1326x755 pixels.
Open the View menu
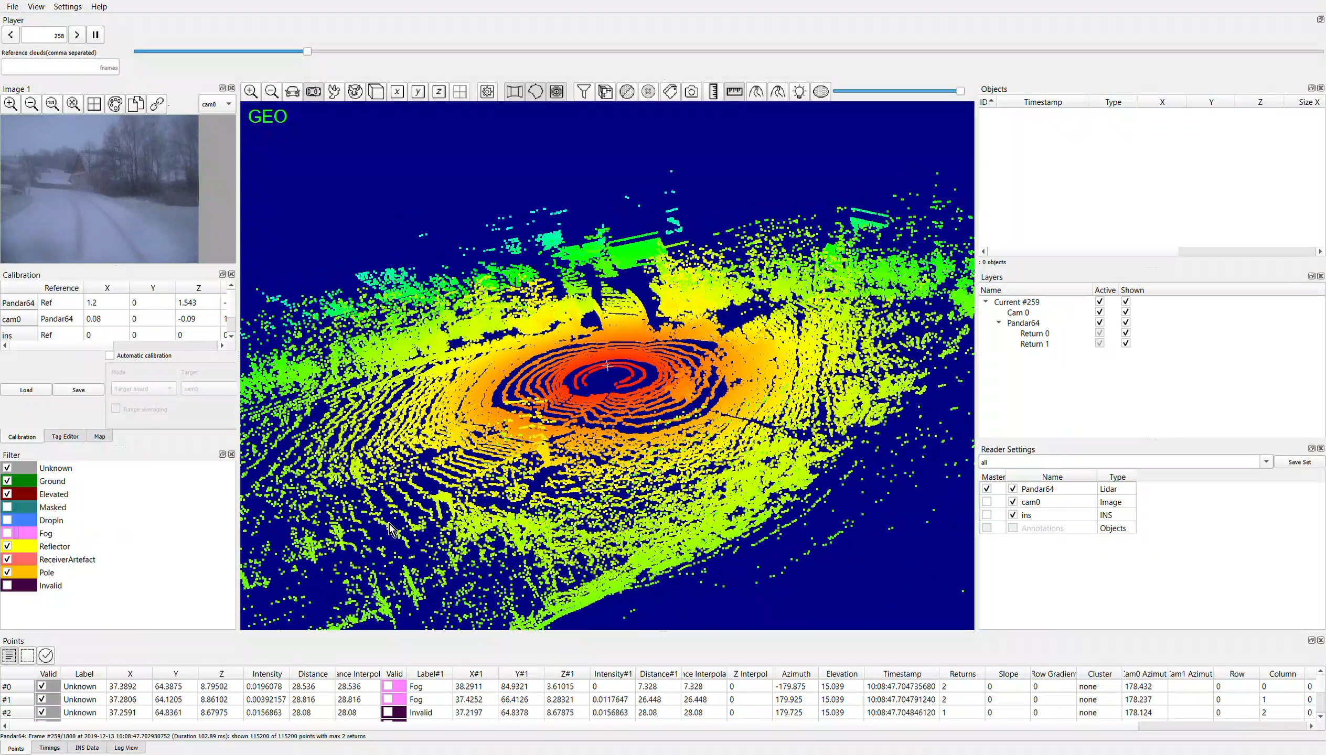click(36, 7)
